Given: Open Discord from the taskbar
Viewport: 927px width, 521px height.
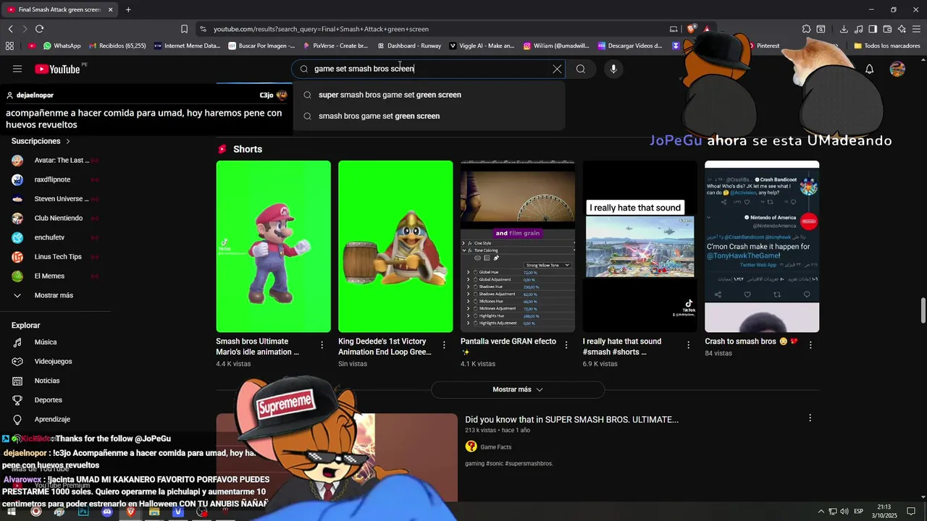Looking at the screenshot, I should 107,512.
